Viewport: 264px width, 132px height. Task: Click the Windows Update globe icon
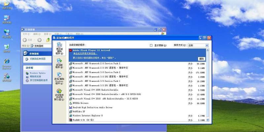click(27, 73)
